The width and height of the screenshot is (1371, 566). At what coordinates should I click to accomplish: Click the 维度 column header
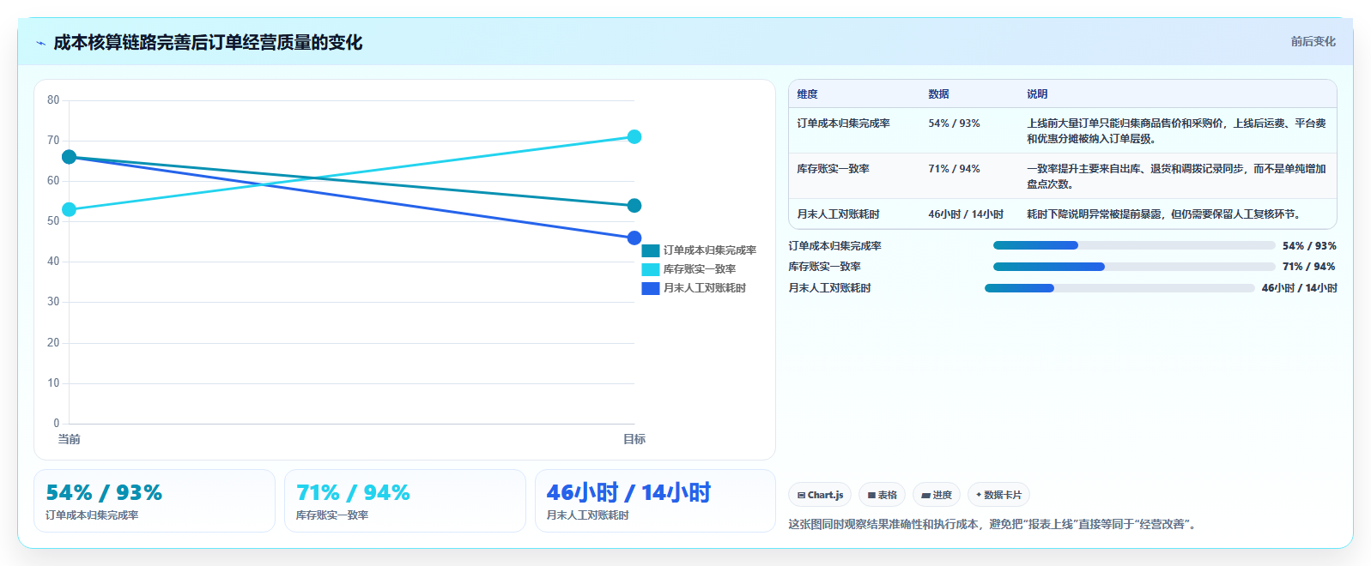click(807, 94)
